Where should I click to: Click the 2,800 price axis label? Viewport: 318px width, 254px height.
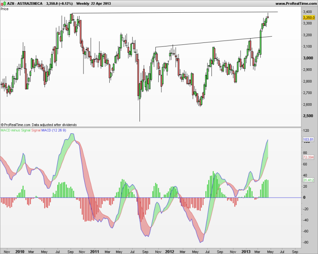click(307, 81)
